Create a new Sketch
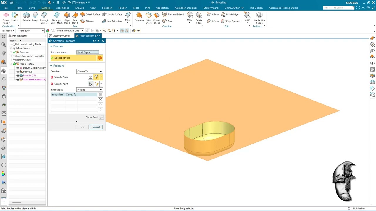376x211 pixels. (x=15, y=17)
